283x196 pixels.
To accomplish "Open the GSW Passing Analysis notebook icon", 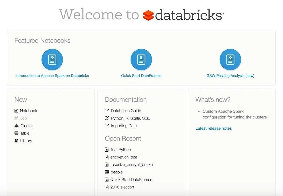I will point(230,60).
